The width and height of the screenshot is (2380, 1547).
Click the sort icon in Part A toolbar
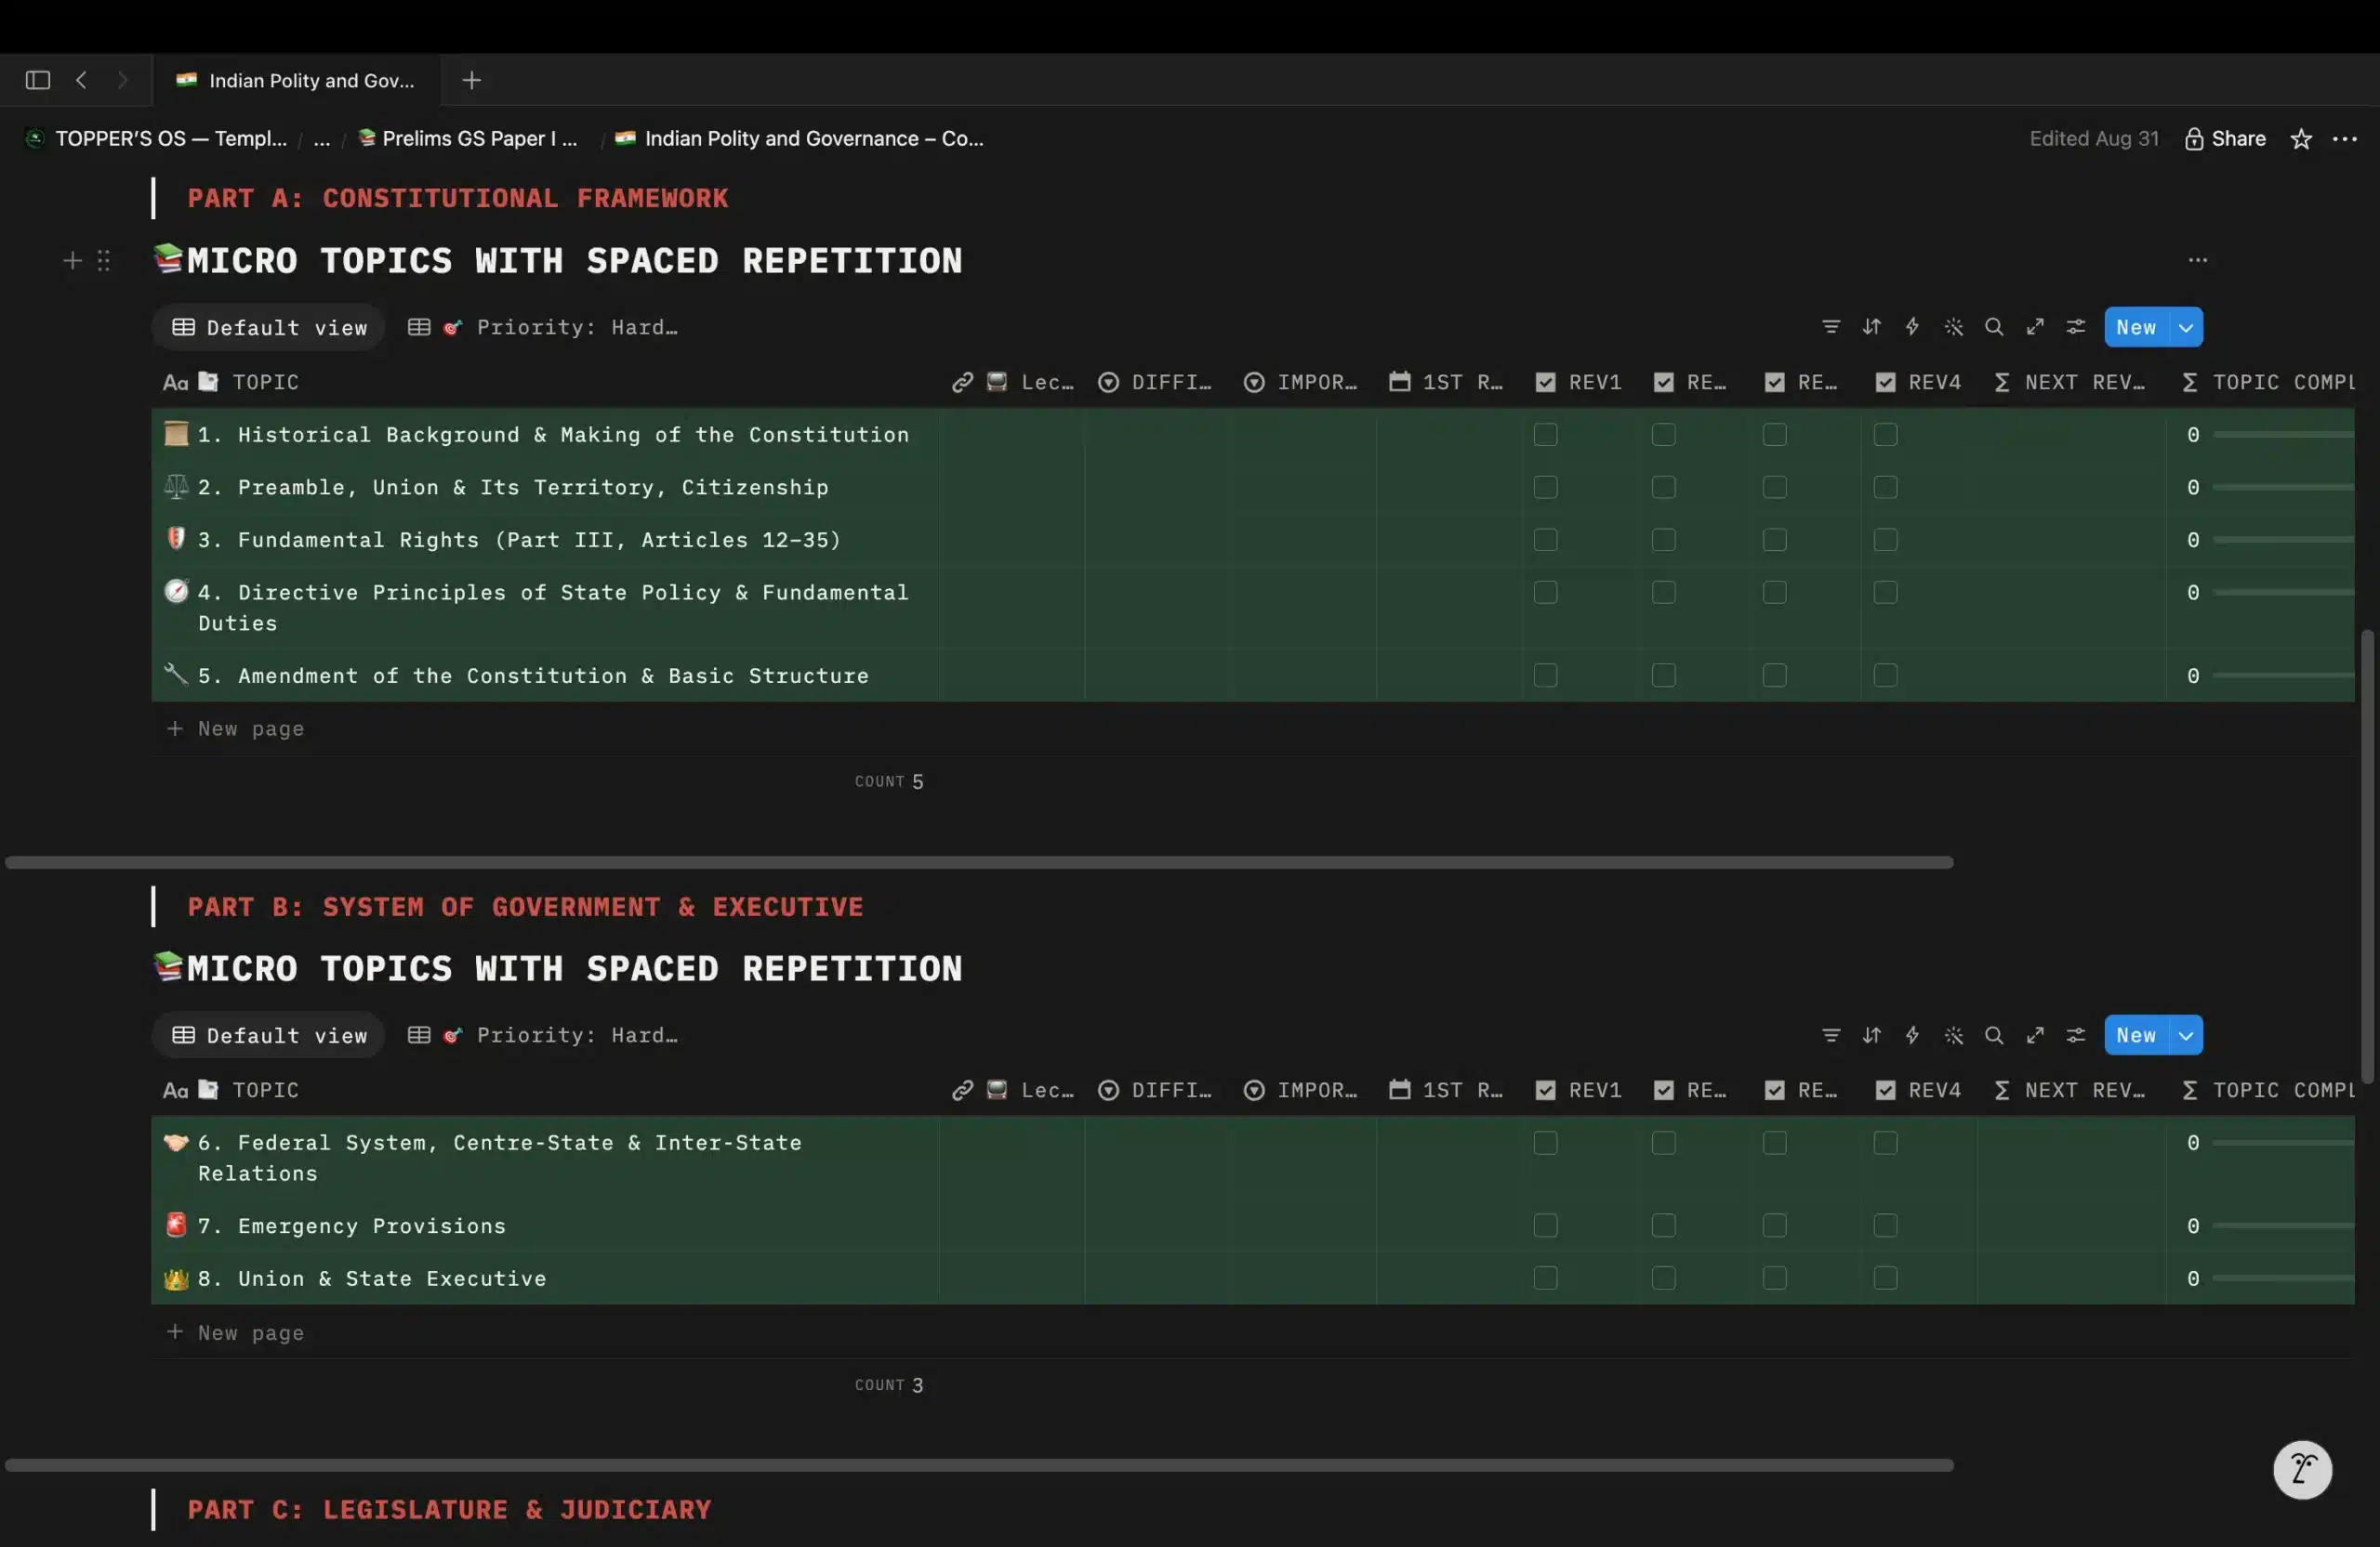tap(1871, 327)
